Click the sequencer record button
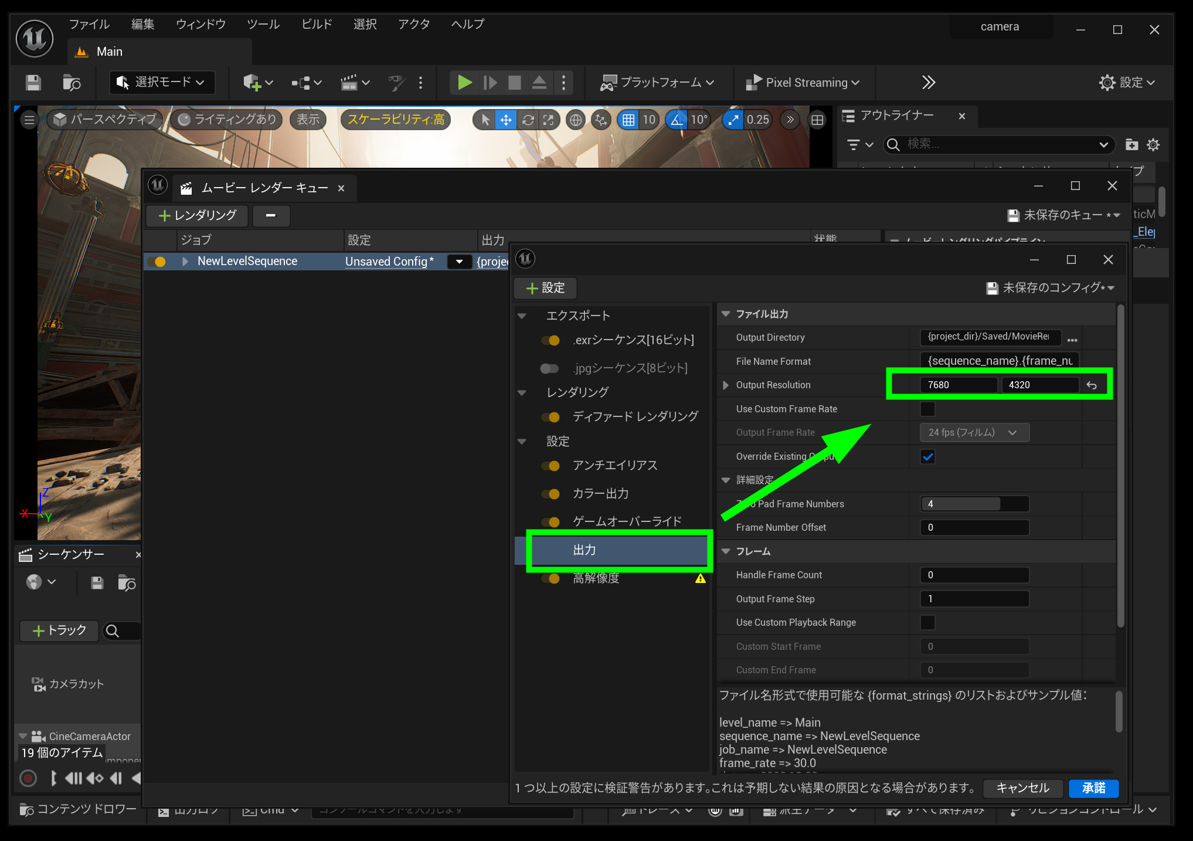Viewport: 1193px width, 841px height. pyautogui.click(x=28, y=778)
